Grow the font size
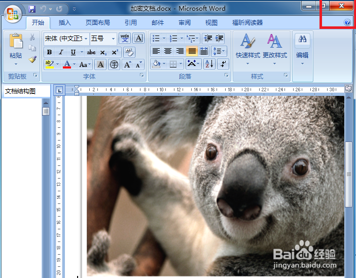Screen dimensions: 356x278 [x=127, y=65]
